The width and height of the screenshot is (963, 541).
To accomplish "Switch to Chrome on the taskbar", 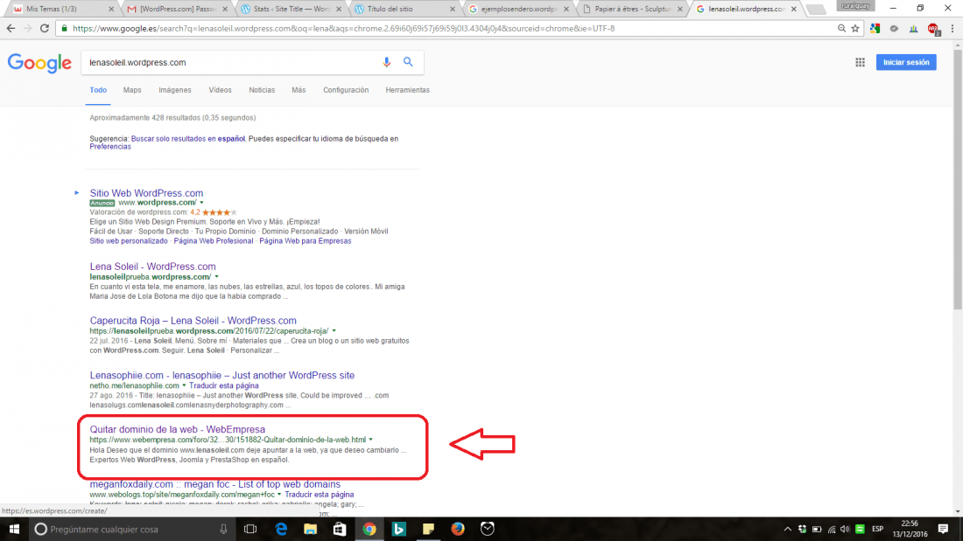I will click(369, 529).
